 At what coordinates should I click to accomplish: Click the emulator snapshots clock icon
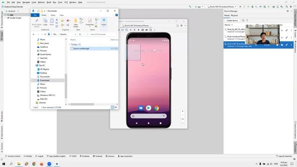coord(150,30)
